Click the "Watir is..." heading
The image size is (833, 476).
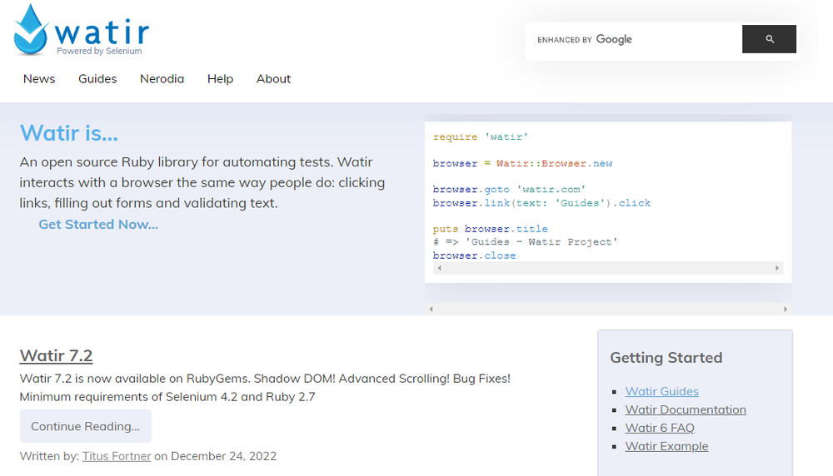click(x=69, y=132)
